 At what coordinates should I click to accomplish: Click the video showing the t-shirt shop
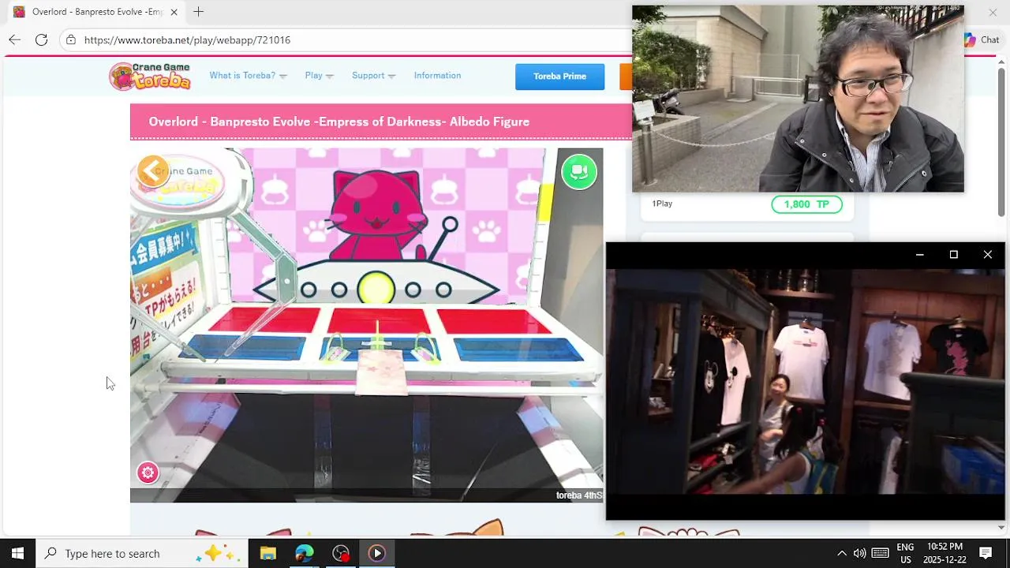tap(806, 382)
